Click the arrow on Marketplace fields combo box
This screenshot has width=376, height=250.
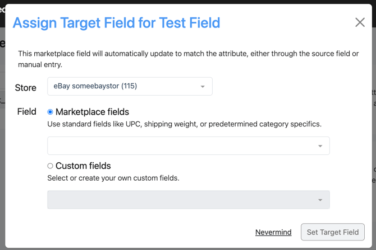coord(320,146)
